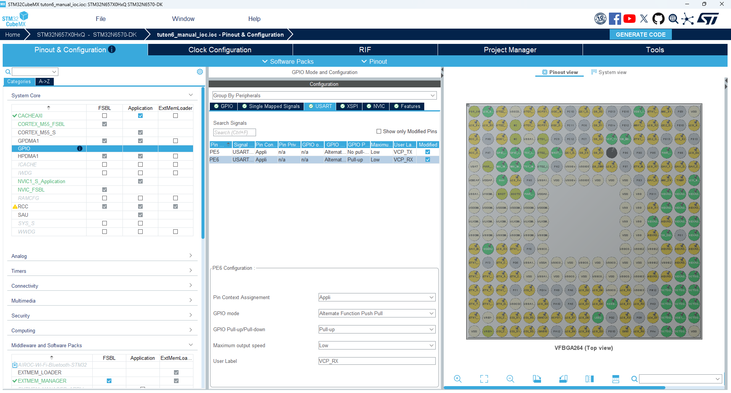Switch to Project Manager tab
Viewport: 731px width, 393px height.
pyautogui.click(x=510, y=50)
